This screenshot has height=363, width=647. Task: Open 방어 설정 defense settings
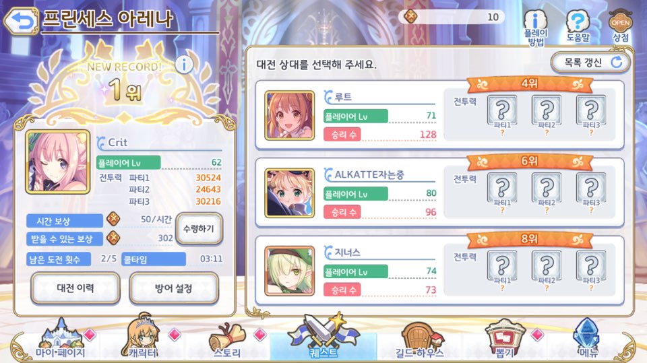pos(174,288)
